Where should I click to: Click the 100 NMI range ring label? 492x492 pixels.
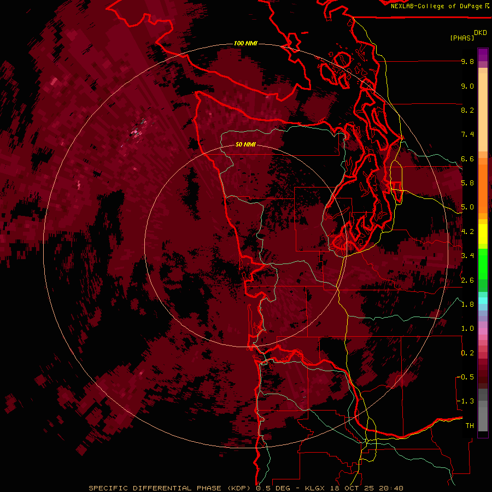(245, 43)
